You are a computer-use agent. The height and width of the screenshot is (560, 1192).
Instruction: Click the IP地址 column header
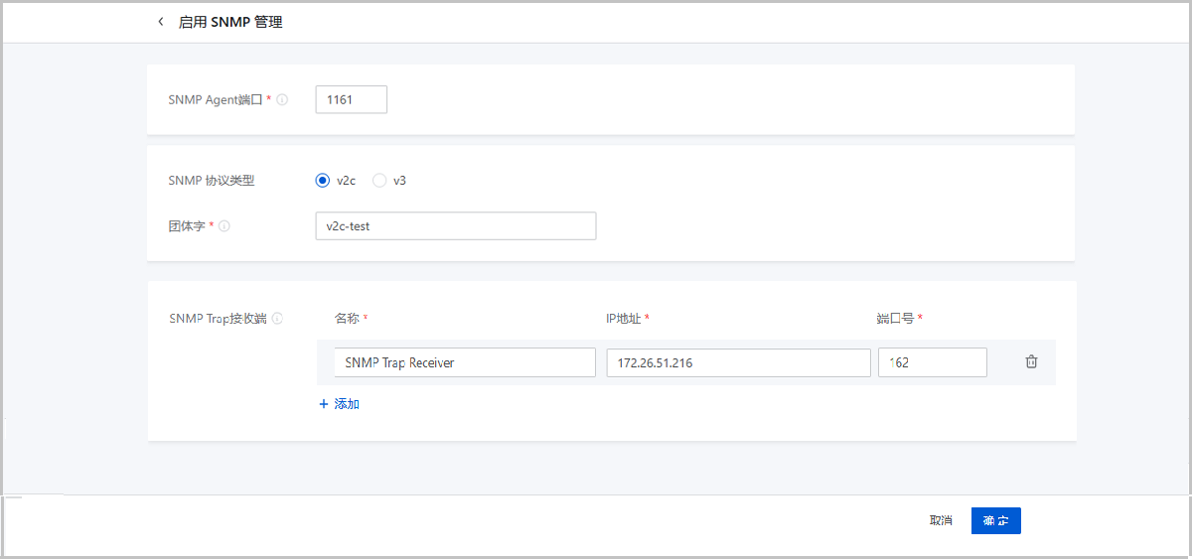(623, 319)
